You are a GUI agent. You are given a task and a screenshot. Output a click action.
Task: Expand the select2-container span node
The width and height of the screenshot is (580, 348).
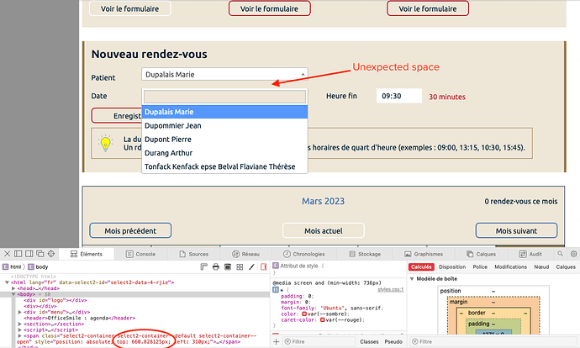19,335
